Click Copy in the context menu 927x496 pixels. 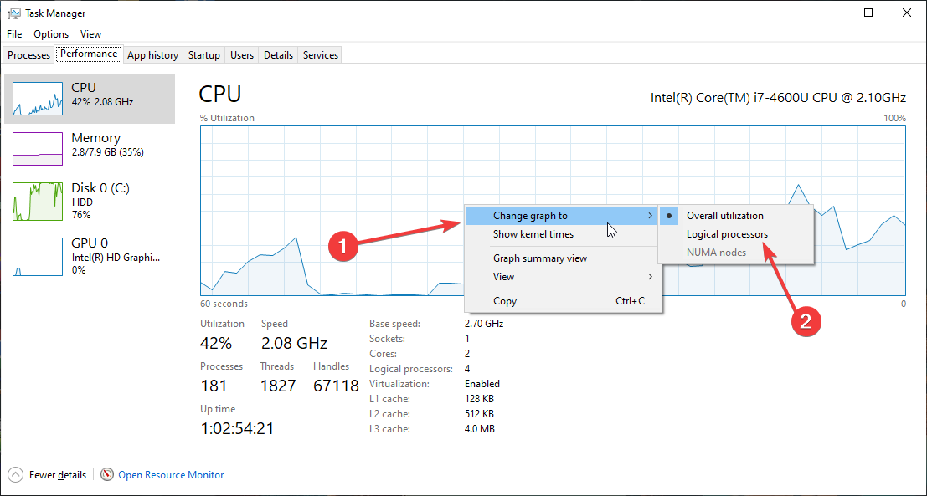[x=505, y=301]
